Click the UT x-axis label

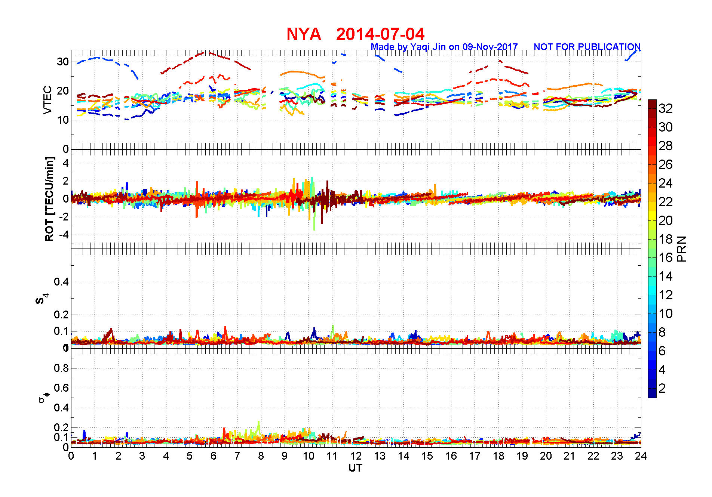355,468
